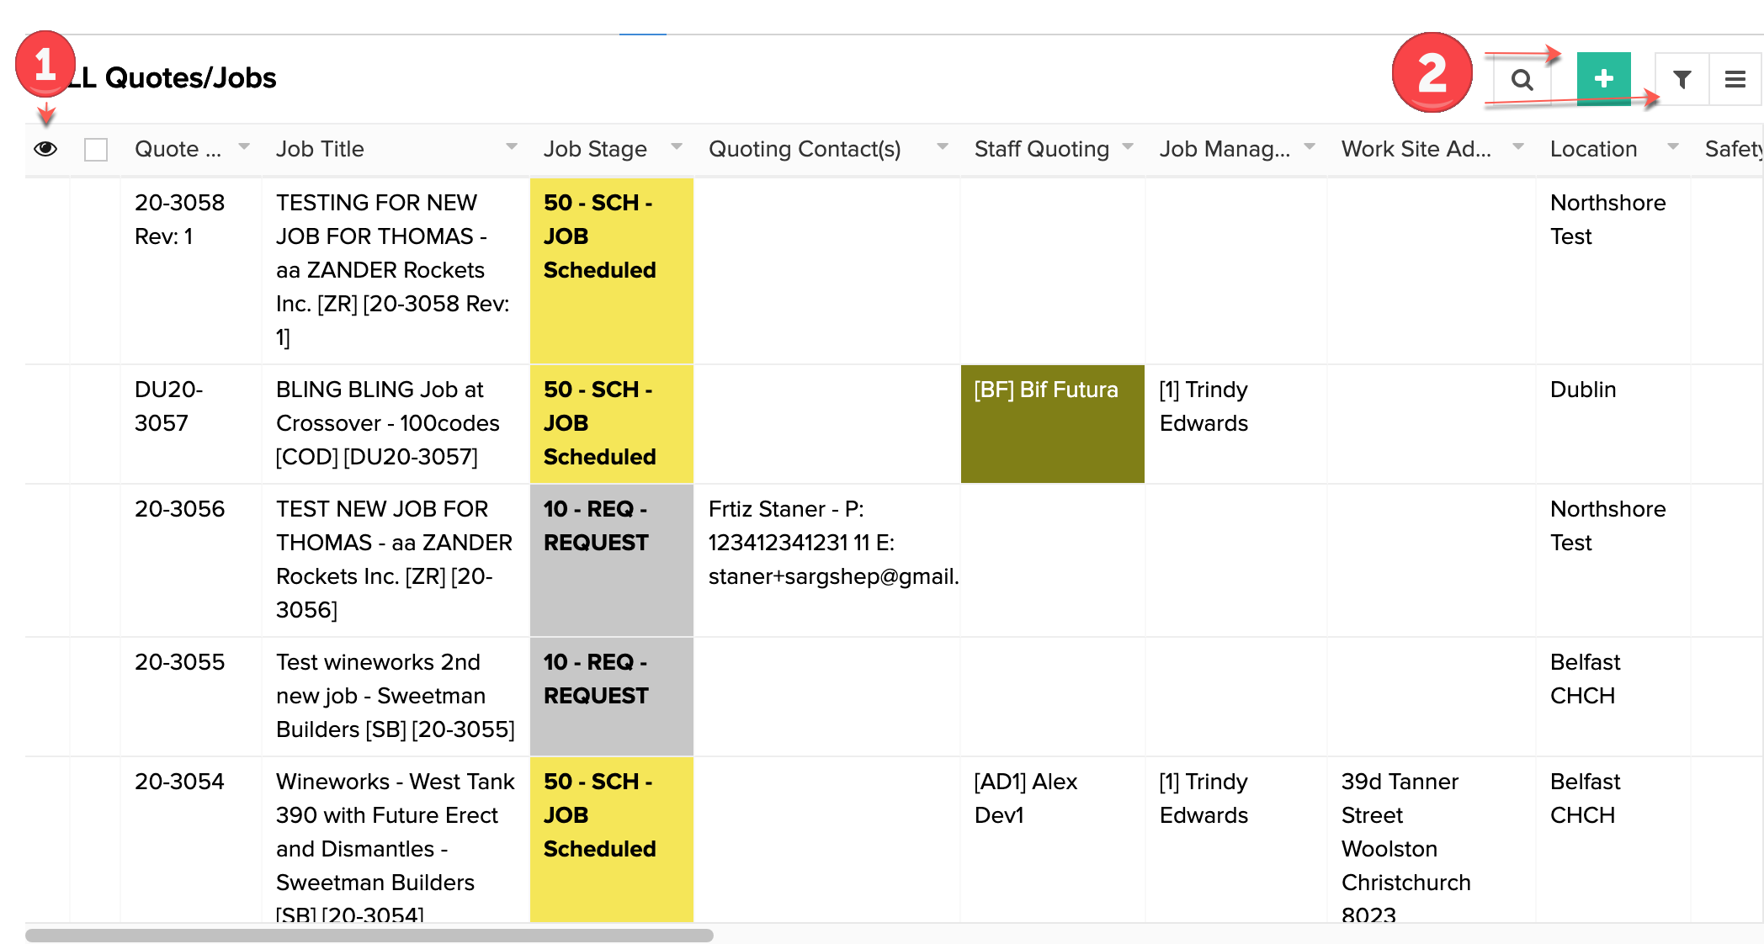This screenshot has height=944, width=1764.
Task: Open Job Title column dropdown arrow
Action: tap(511, 147)
